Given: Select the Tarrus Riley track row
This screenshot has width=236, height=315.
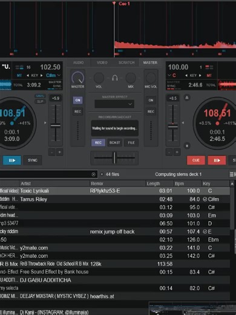Looking at the screenshot, I should 115,199.
